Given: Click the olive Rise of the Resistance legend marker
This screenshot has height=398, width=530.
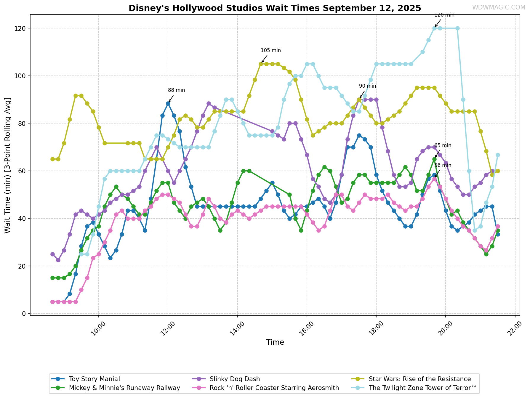Looking at the screenshot, I should click(358, 379).
